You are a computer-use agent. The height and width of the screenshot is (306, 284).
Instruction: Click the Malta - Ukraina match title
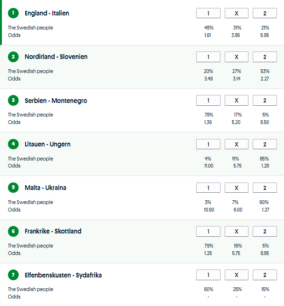tap(45, 188)
